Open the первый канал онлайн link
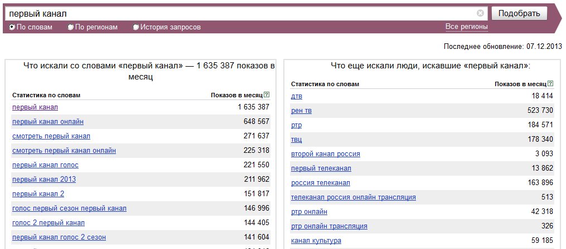Screen dimensions: 566x249 (x=48, y=122)
